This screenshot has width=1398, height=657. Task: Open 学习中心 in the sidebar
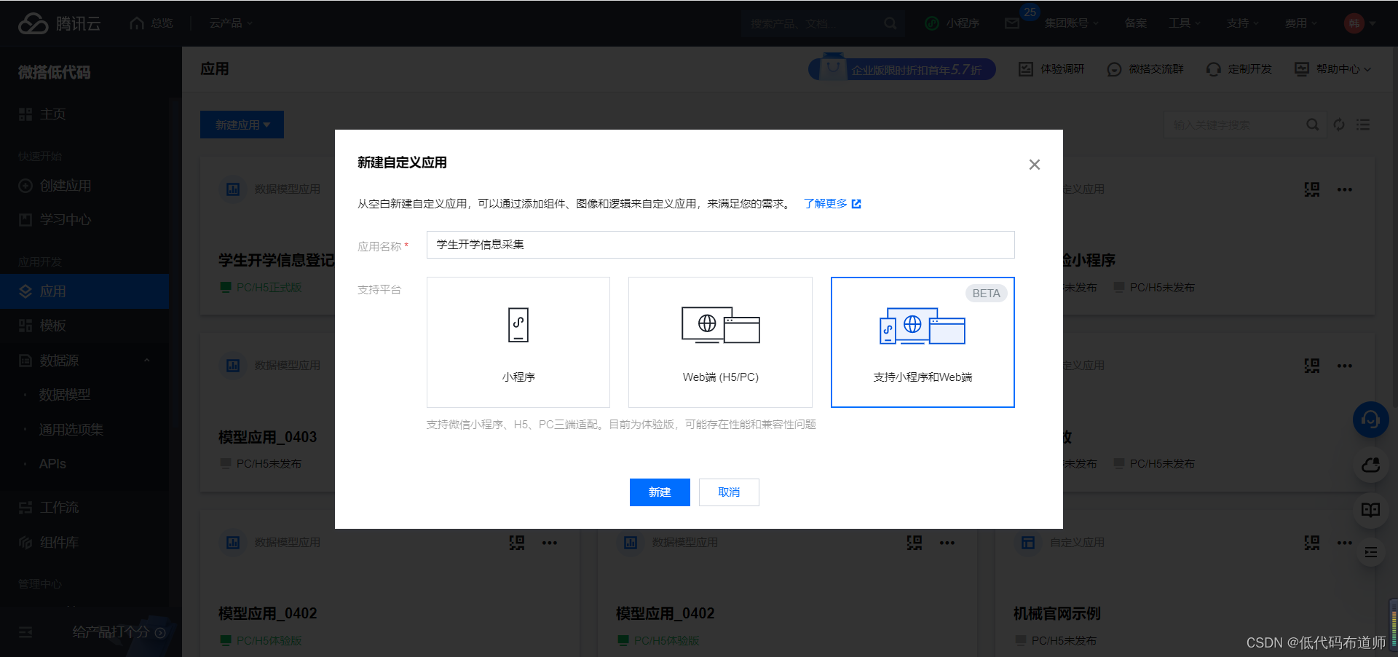pyautogui.click(x=84, y=220)
